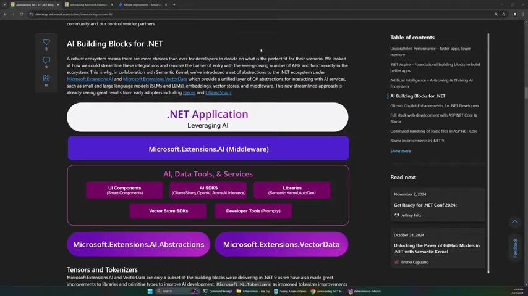Image resolution: width=528 pixels, height=296 pixels.
Task: Click the zoom magnifier icon in address bar
Action: (496, 14)
